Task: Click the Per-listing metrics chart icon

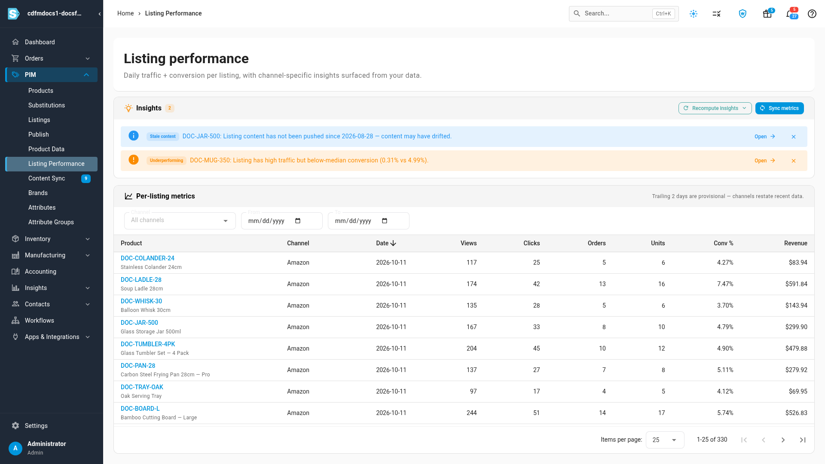Action: (128, 196)
